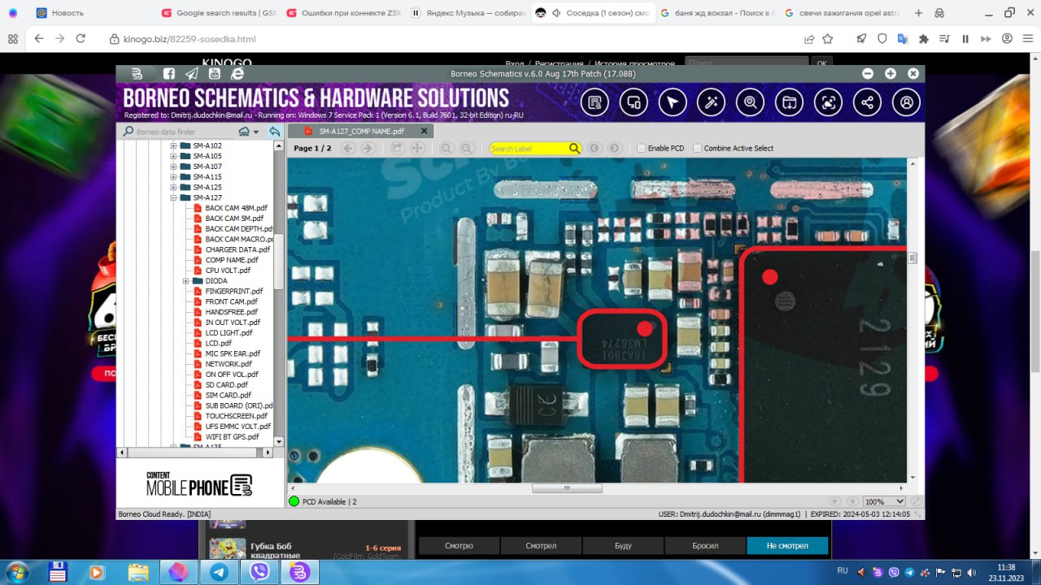Click the zoom in magnifier in PDF toolbar
Image resolution: width=1041 pixels, height=585 pixels.
click(467, 149)
